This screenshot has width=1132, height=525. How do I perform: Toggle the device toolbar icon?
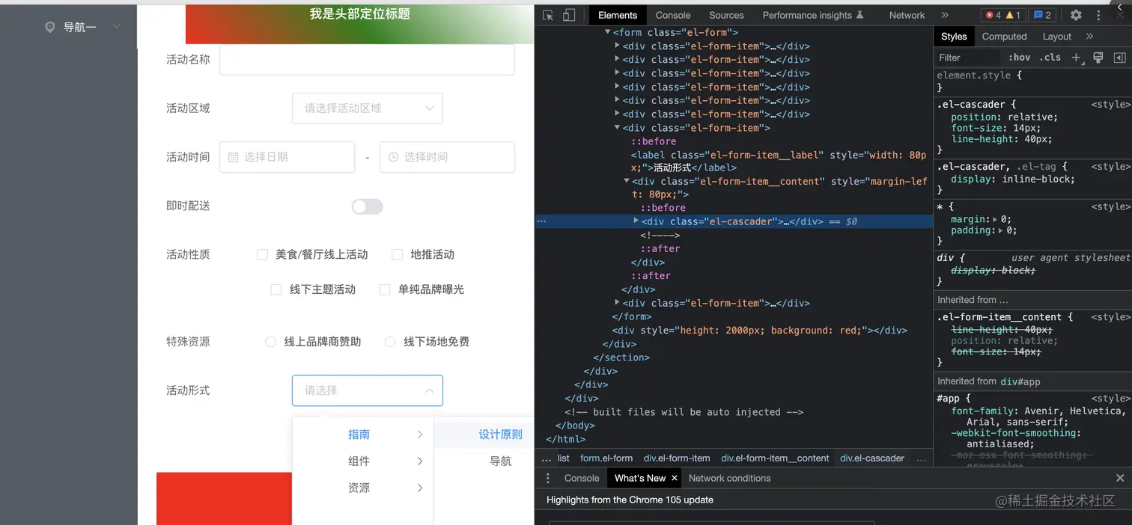pyautogui.click(x=569, y=15)
